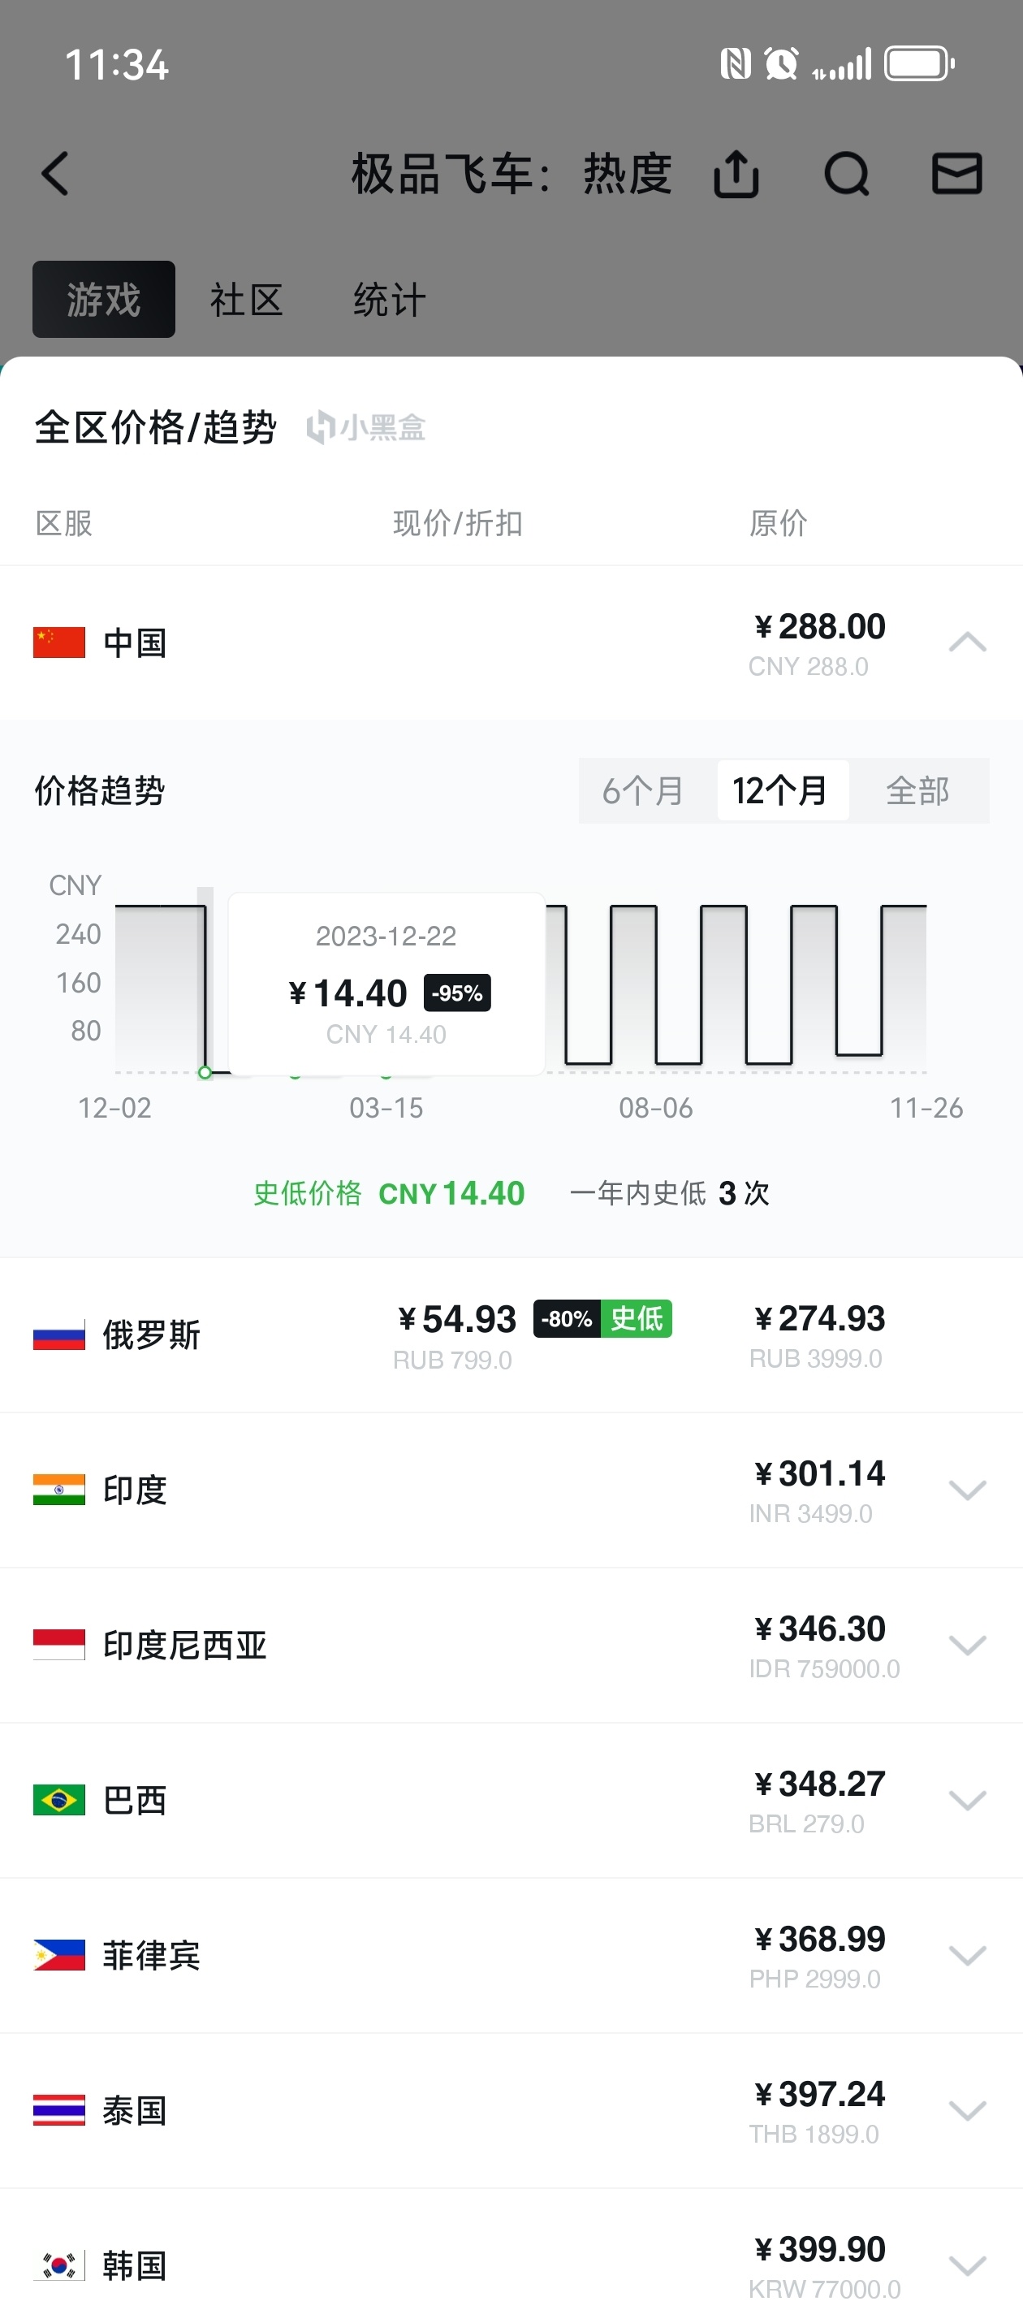Screen dimensions: 1023x2310
Task: Tap the China flag icon
Action: coord(59,642)
